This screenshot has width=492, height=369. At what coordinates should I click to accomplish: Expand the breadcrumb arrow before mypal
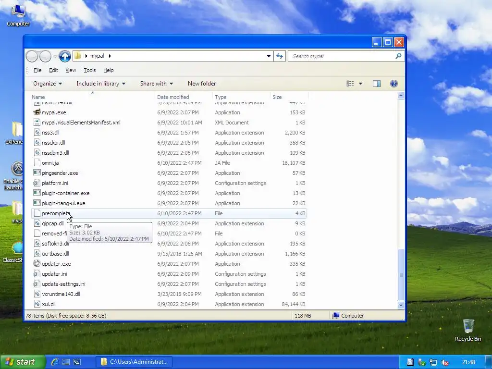click(86, 56)
